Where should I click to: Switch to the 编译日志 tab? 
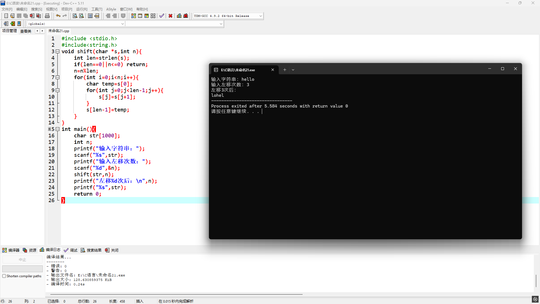click(x=50, y=250)
